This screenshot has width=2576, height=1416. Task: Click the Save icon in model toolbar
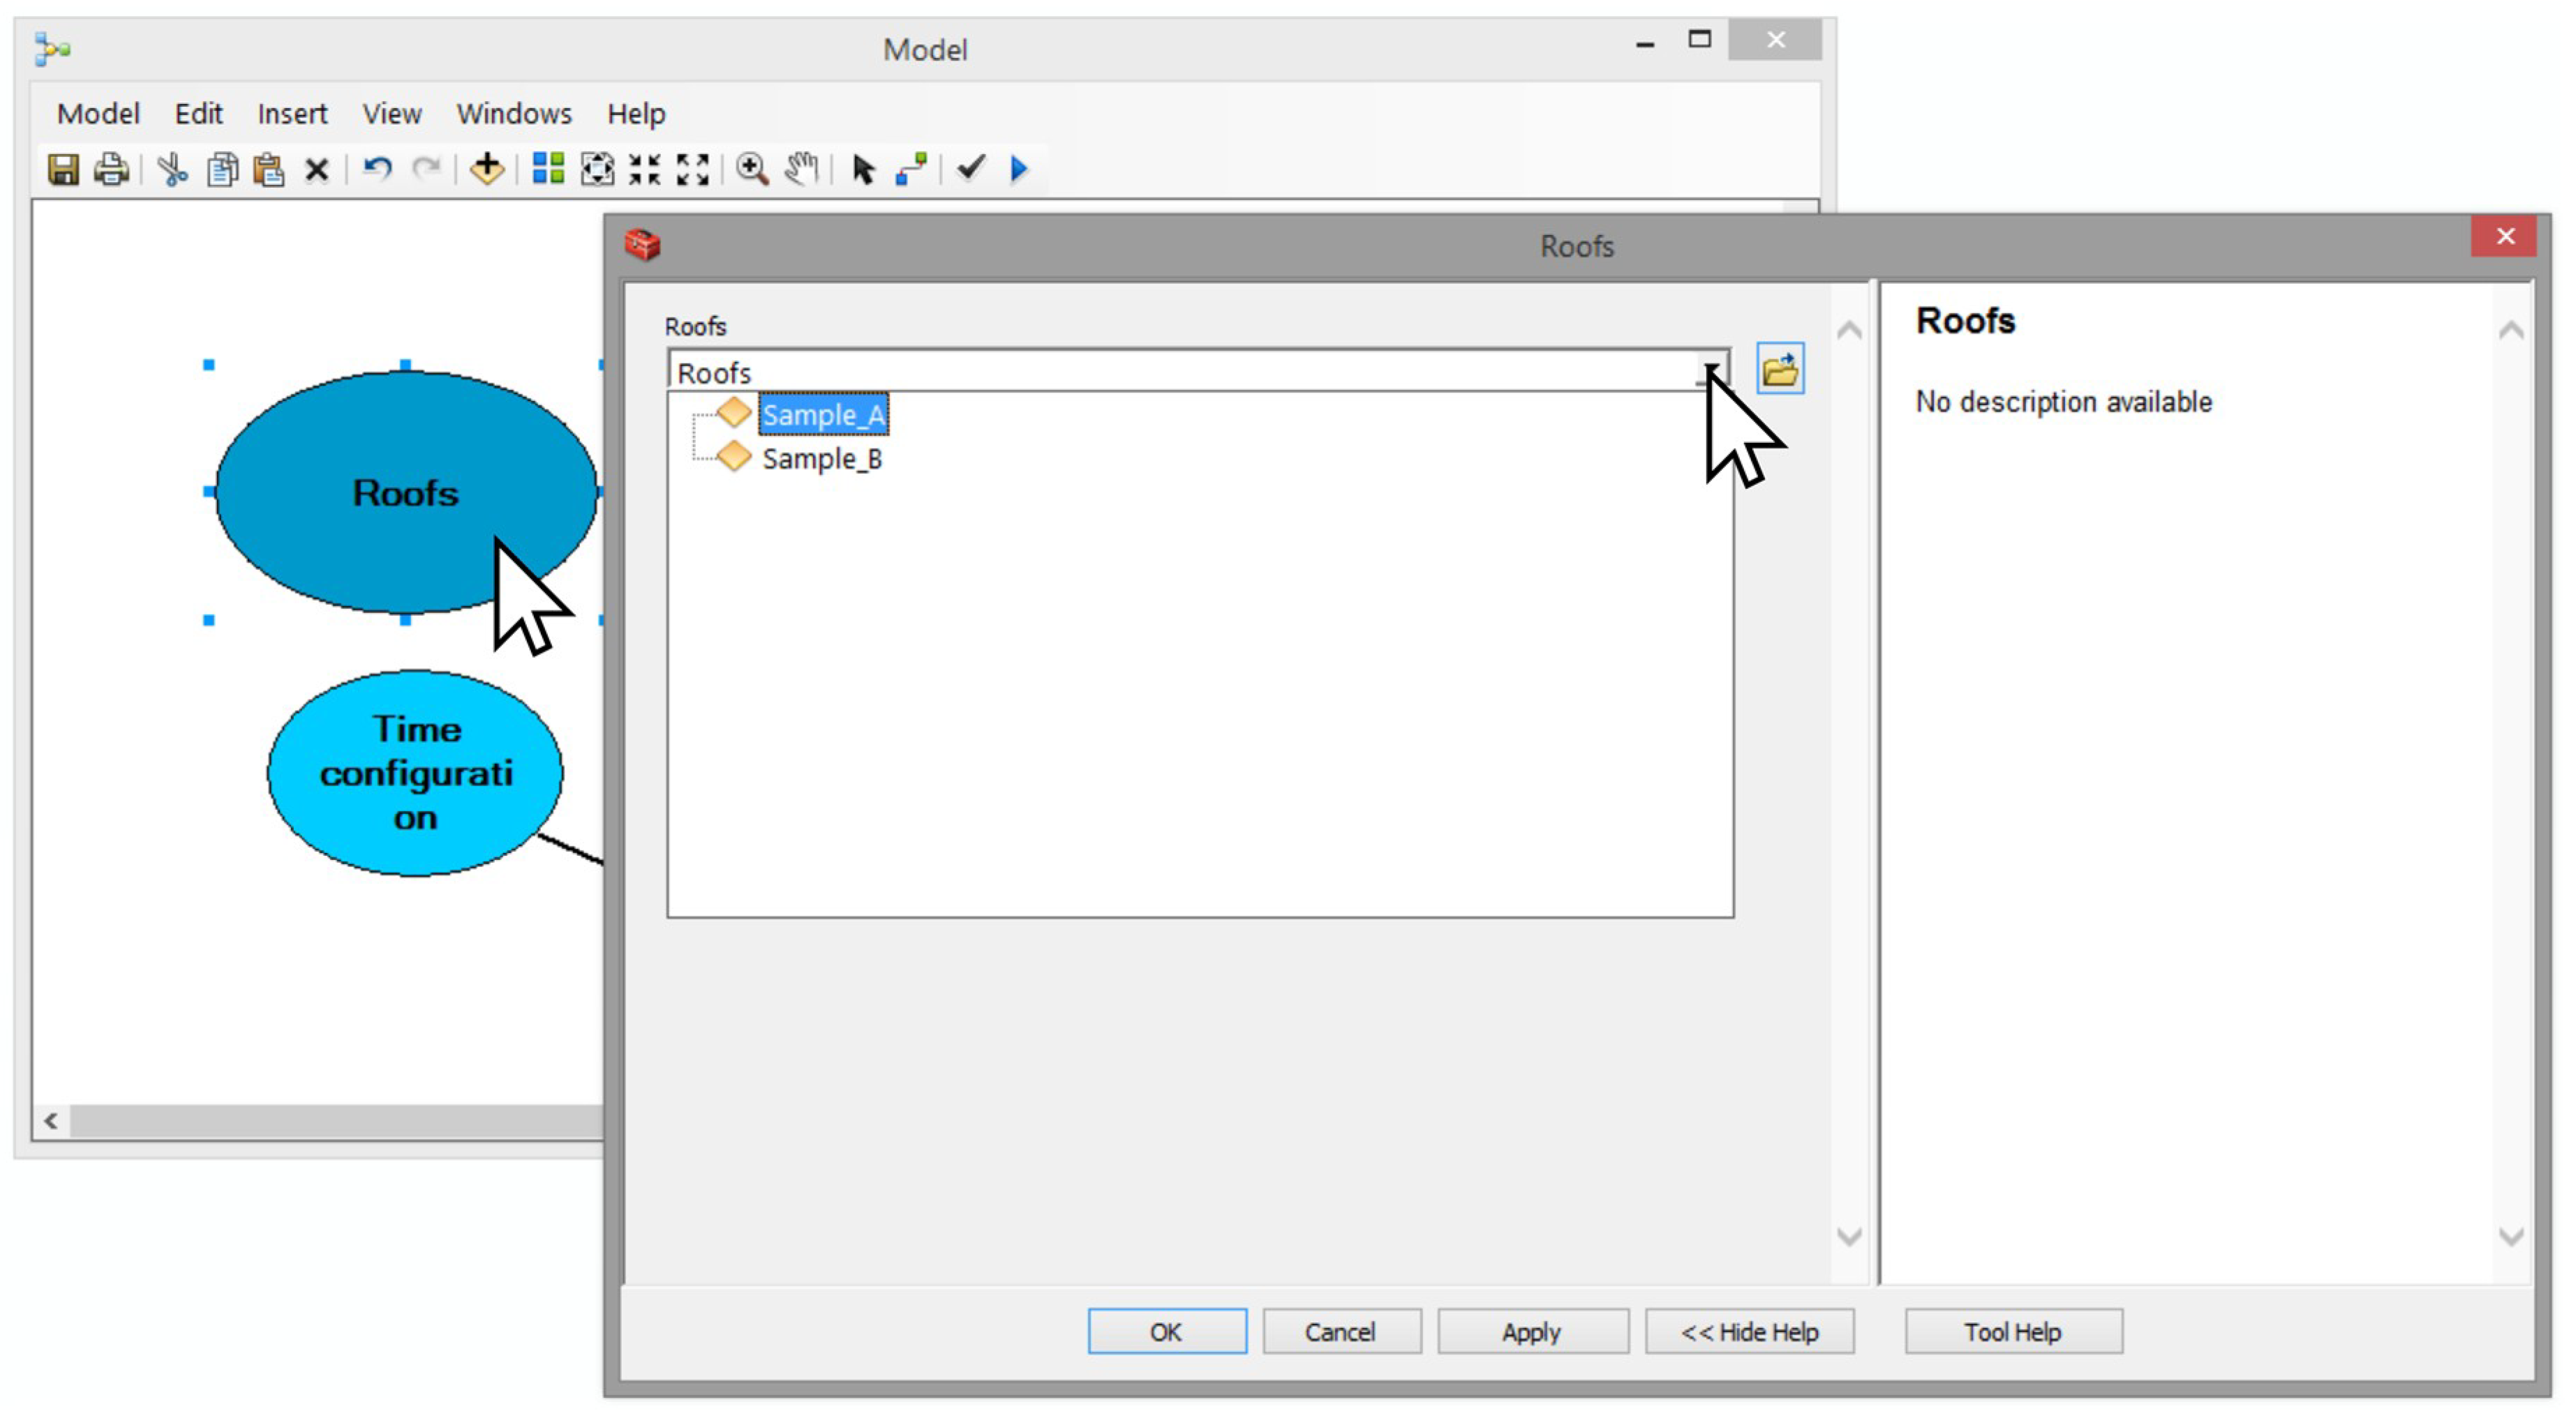[63, 169]
